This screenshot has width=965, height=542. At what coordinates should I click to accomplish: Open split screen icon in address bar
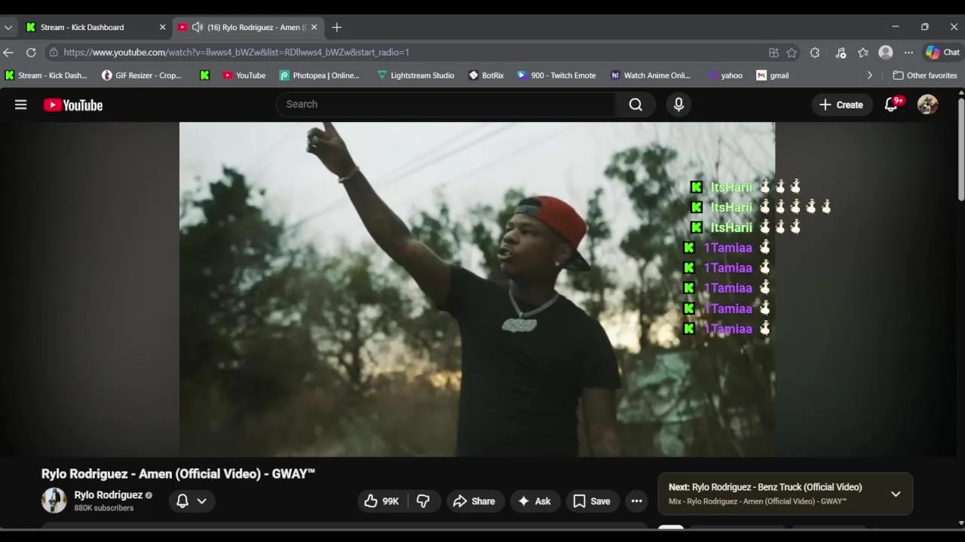point(774,53)
